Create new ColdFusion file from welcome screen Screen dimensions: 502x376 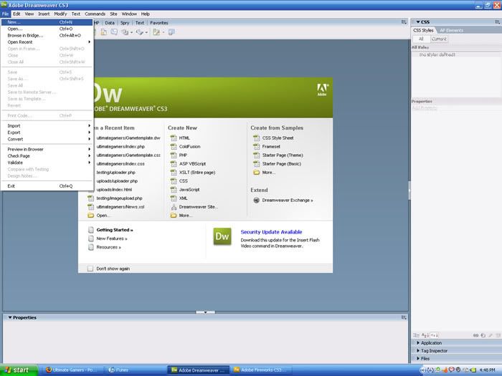pos(189,146)
